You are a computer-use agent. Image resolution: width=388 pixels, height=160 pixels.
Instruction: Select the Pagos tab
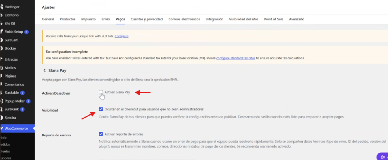(120, 19)
